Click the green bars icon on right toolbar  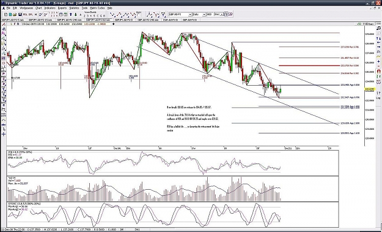378,77
